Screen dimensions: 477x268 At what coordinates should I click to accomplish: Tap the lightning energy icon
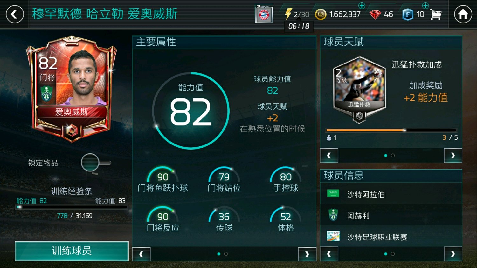coord(288,14)
